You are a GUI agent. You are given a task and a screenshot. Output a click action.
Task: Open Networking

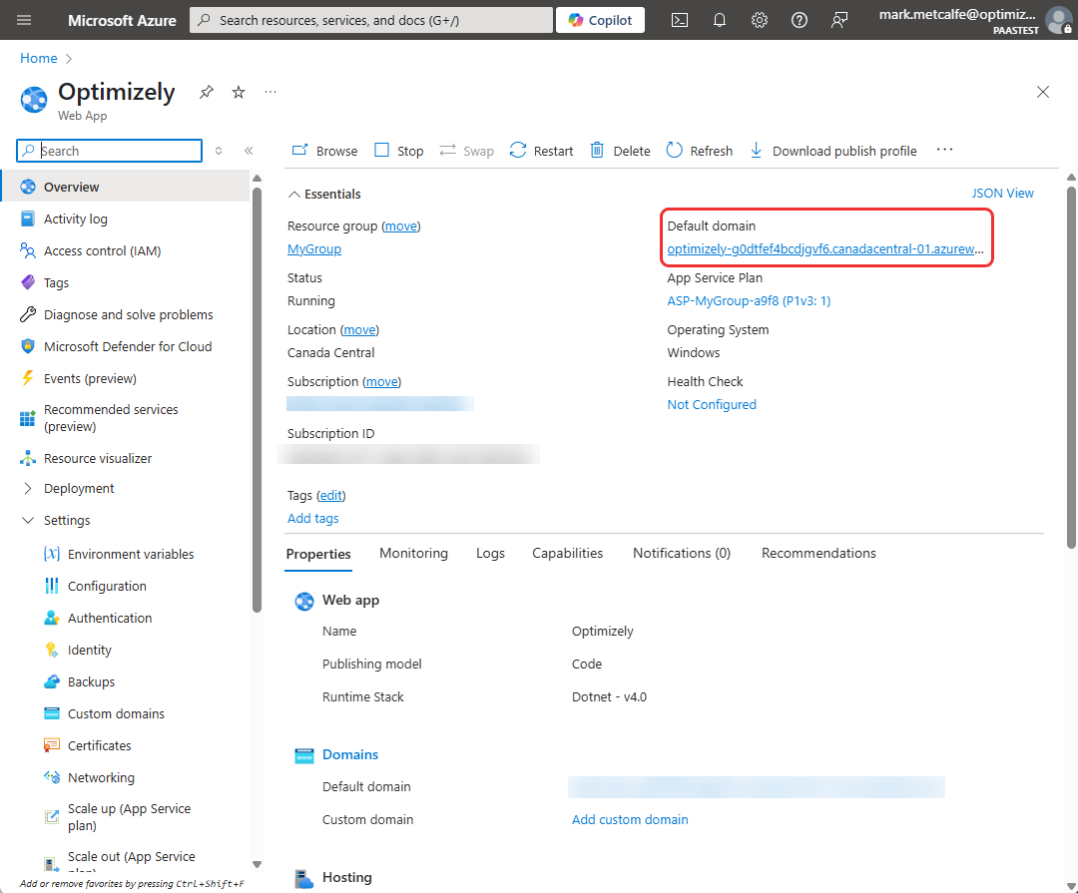[x=101, y=777]
